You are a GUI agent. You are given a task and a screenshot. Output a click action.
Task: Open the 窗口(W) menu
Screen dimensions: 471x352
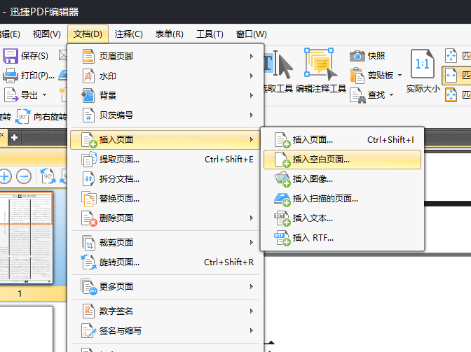click(251, 34)
